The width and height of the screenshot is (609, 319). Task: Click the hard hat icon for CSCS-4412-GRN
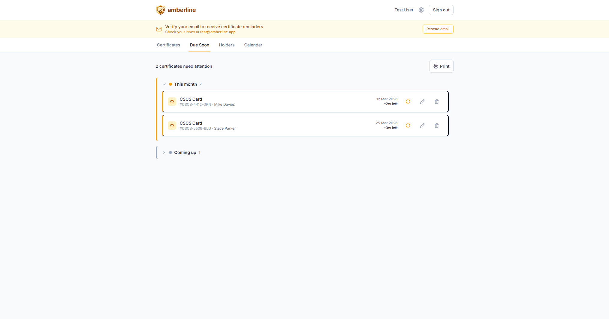172,102
